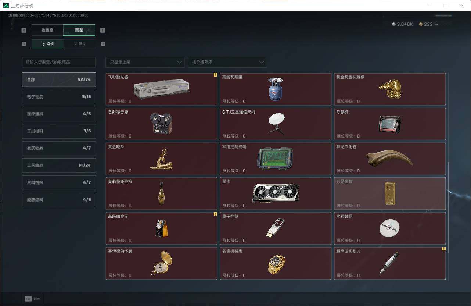Viewport: 471px width, 306px height.
Task: Select the 量子存储 storage drive icon
Action: (276, 228)
